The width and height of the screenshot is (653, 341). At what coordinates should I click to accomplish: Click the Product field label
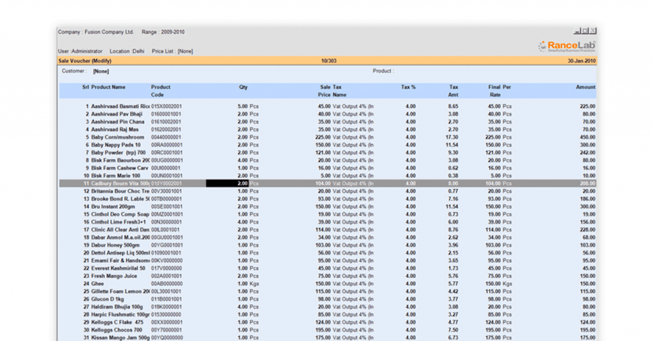coord(383,71)
